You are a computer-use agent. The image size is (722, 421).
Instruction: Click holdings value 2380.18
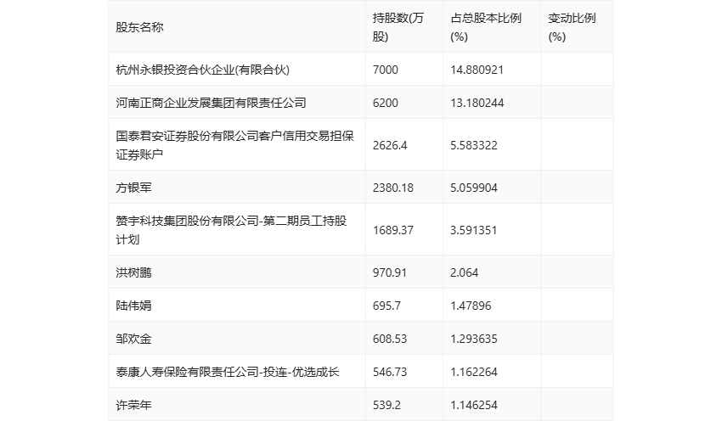(x=393, y=188)
